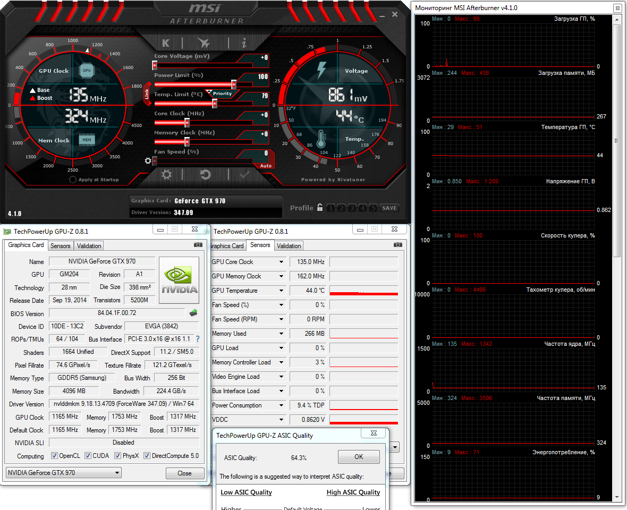Open the Power Consumption sensor dropdown
Viewport: 627px width, 510px height.
pyautogui.click(x=281, y=405)
